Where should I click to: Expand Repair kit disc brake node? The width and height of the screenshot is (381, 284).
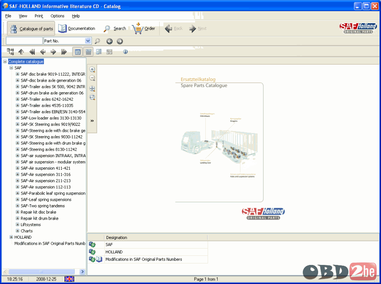(x=18, y=212)
